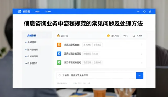The width and height of the screenshot is (168, 97).
Task: Click the hollow circle icon in the list header
Action: point(134,36)
